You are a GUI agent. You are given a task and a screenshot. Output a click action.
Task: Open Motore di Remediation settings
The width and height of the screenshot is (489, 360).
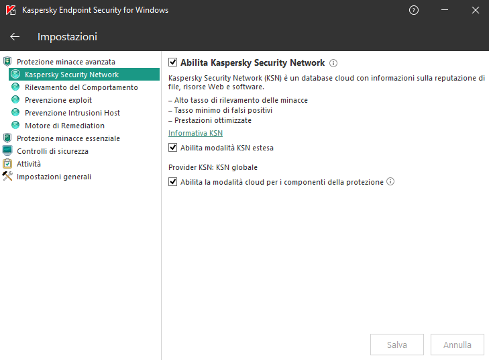64,126
